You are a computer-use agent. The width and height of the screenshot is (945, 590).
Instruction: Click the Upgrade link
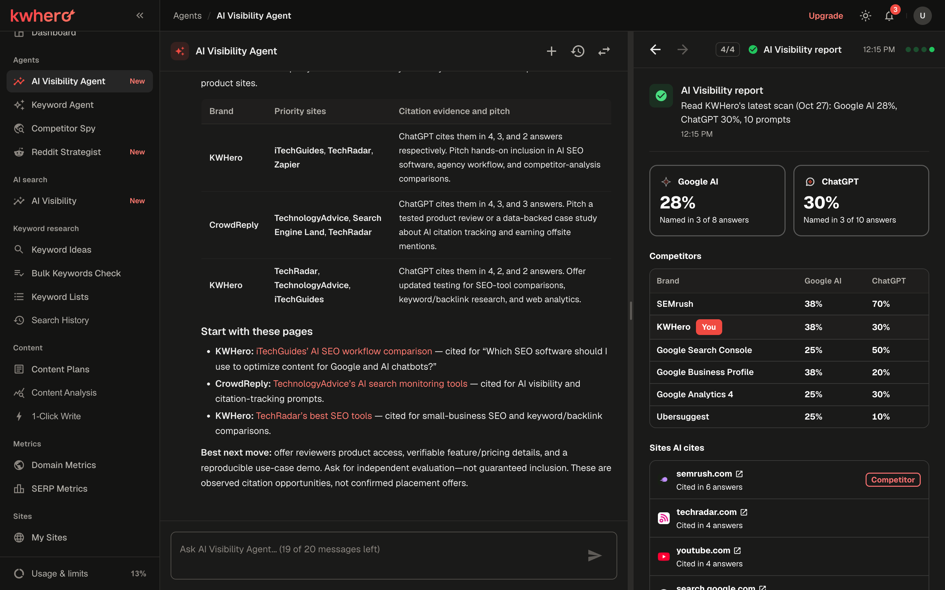(x=826, y=16)
